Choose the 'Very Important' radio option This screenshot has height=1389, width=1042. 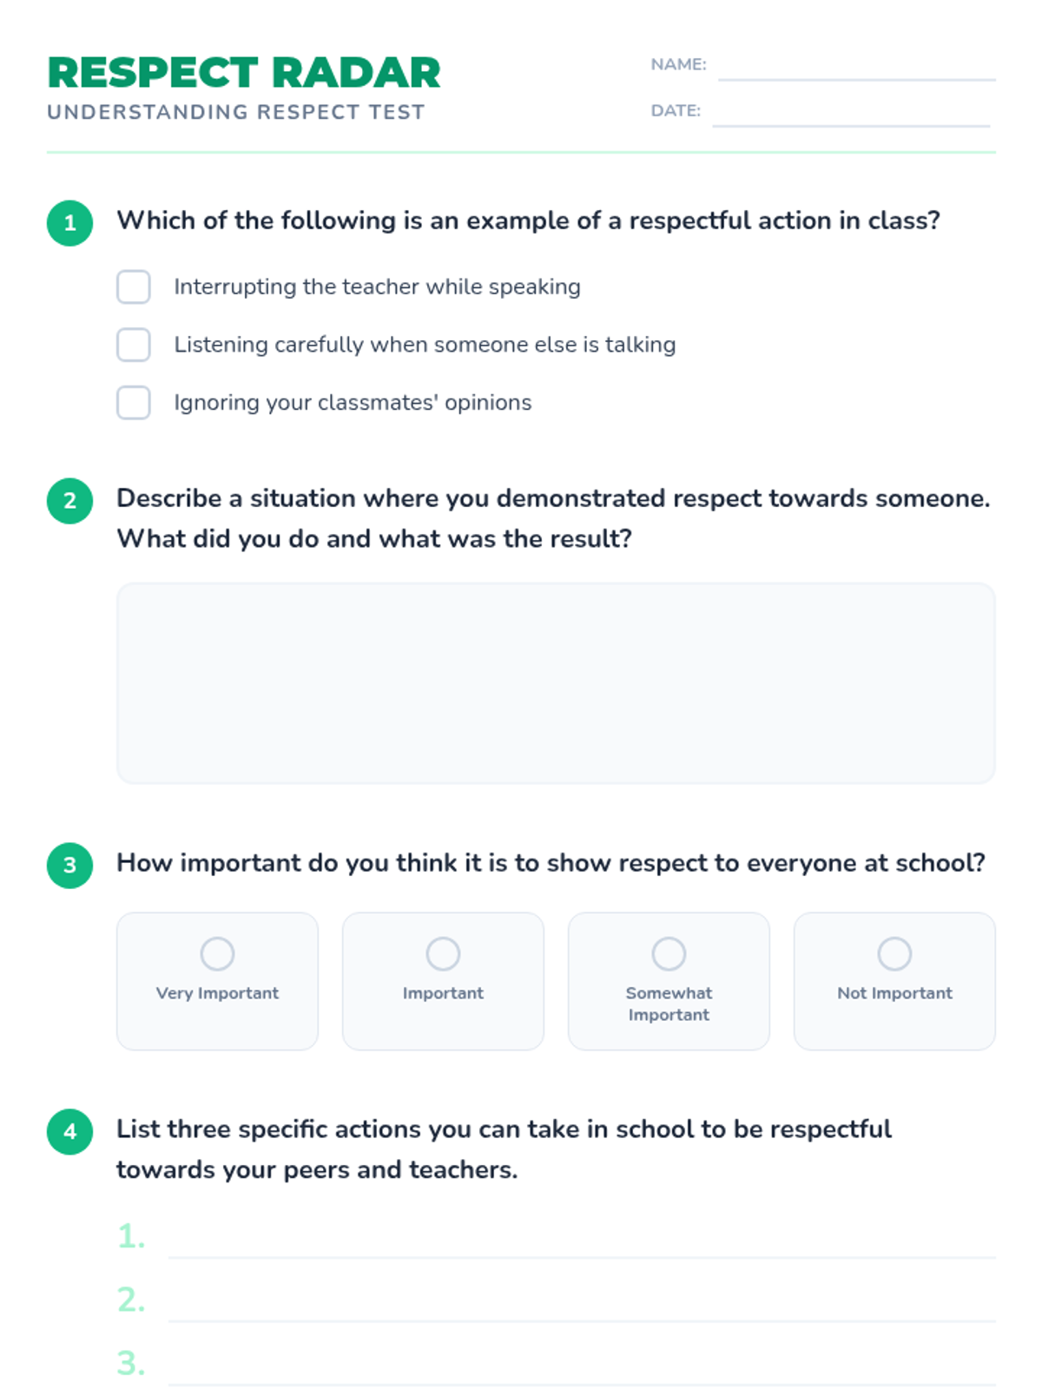click(x=217, y=954)
